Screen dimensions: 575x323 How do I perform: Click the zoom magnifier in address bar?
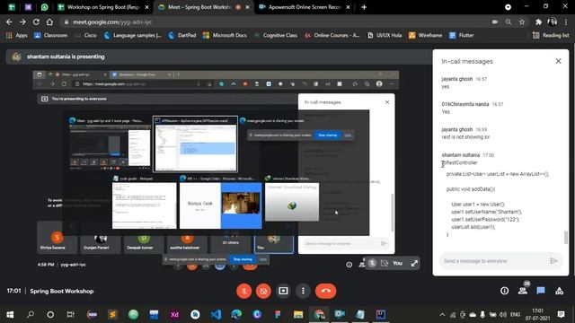[x=509, y=22]
